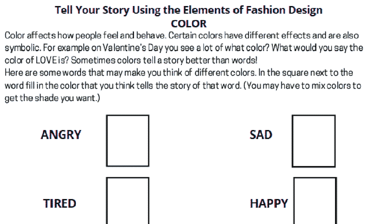Screen dimensions: 368x224
Task: Click the empty square next to HAPPY
Action: pyautogui.click(x=315, y=201)
